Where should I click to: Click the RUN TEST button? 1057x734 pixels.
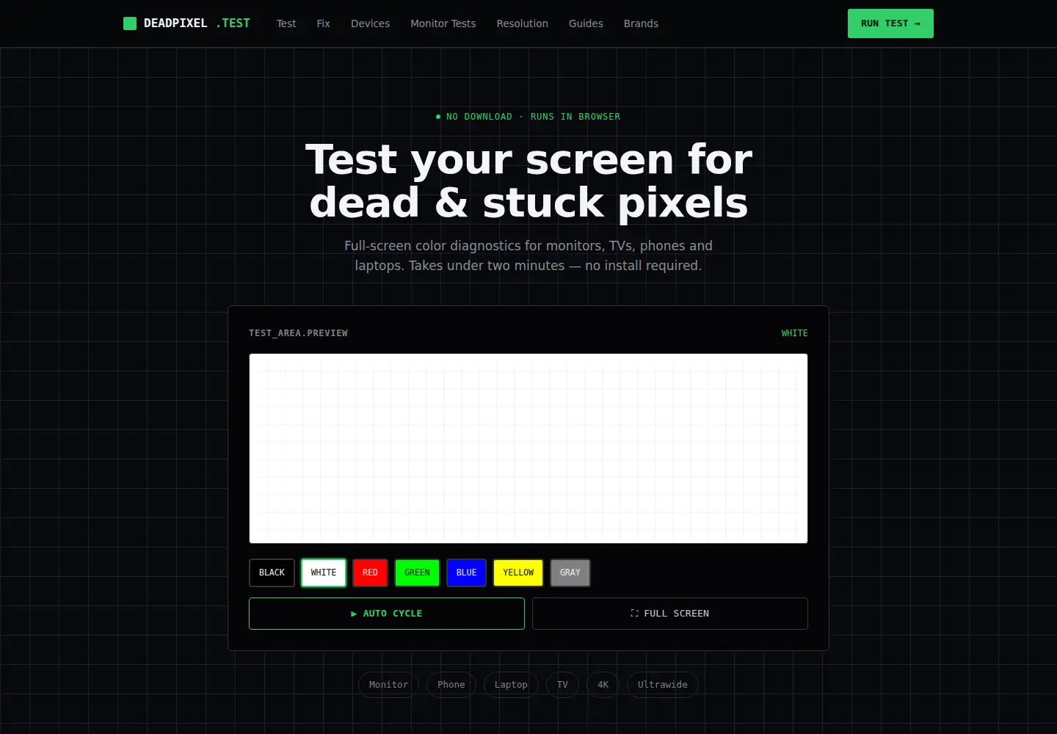(x=890, y=23)
